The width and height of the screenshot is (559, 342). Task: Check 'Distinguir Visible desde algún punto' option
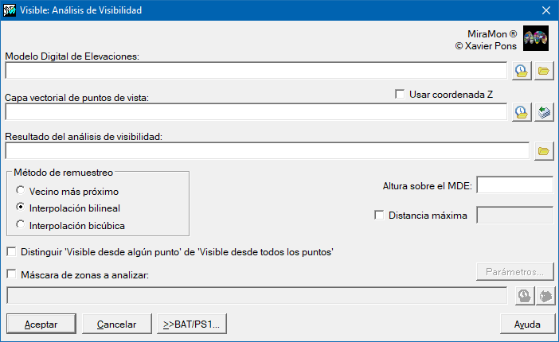tap(11, 251)
